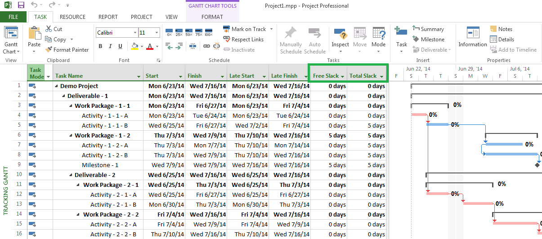The image size is (542, 239).
Task: Switch to the RESOURCE tab
Action: [x=72, y=17]
